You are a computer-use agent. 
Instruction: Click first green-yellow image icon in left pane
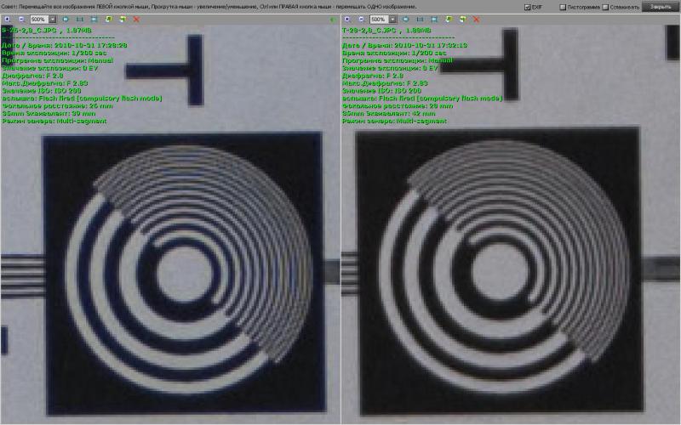pyautogui.click(x=109, y=20)
